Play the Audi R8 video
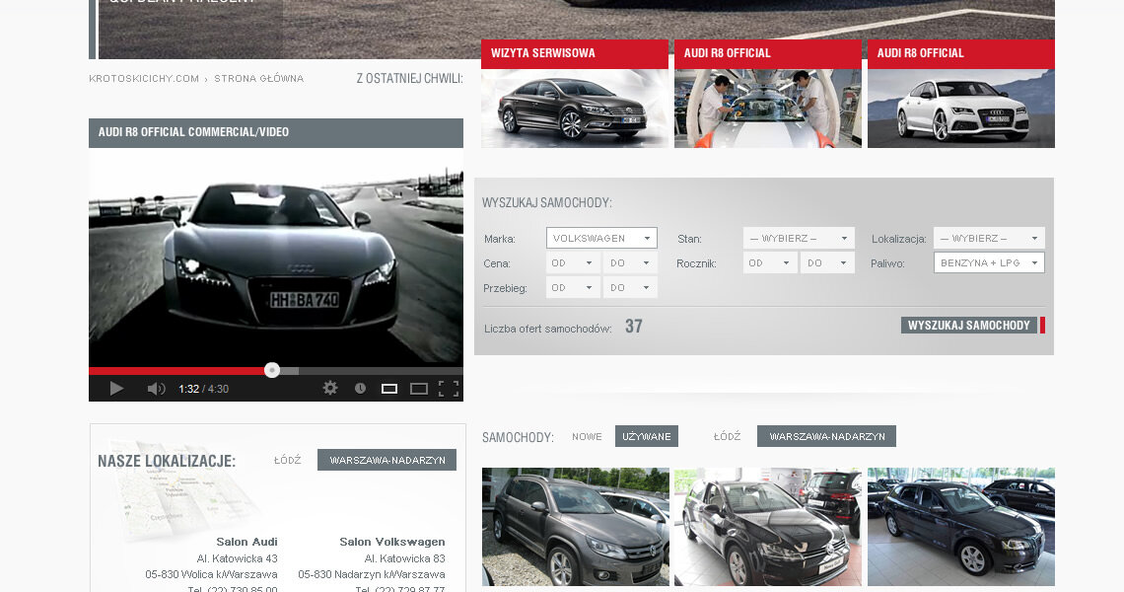Image resolution: width=1124 pixels, height=592 pixels. click(x=116, y=389)
